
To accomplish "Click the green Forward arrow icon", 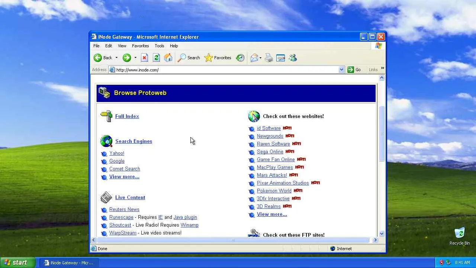I will click(127, 58).
